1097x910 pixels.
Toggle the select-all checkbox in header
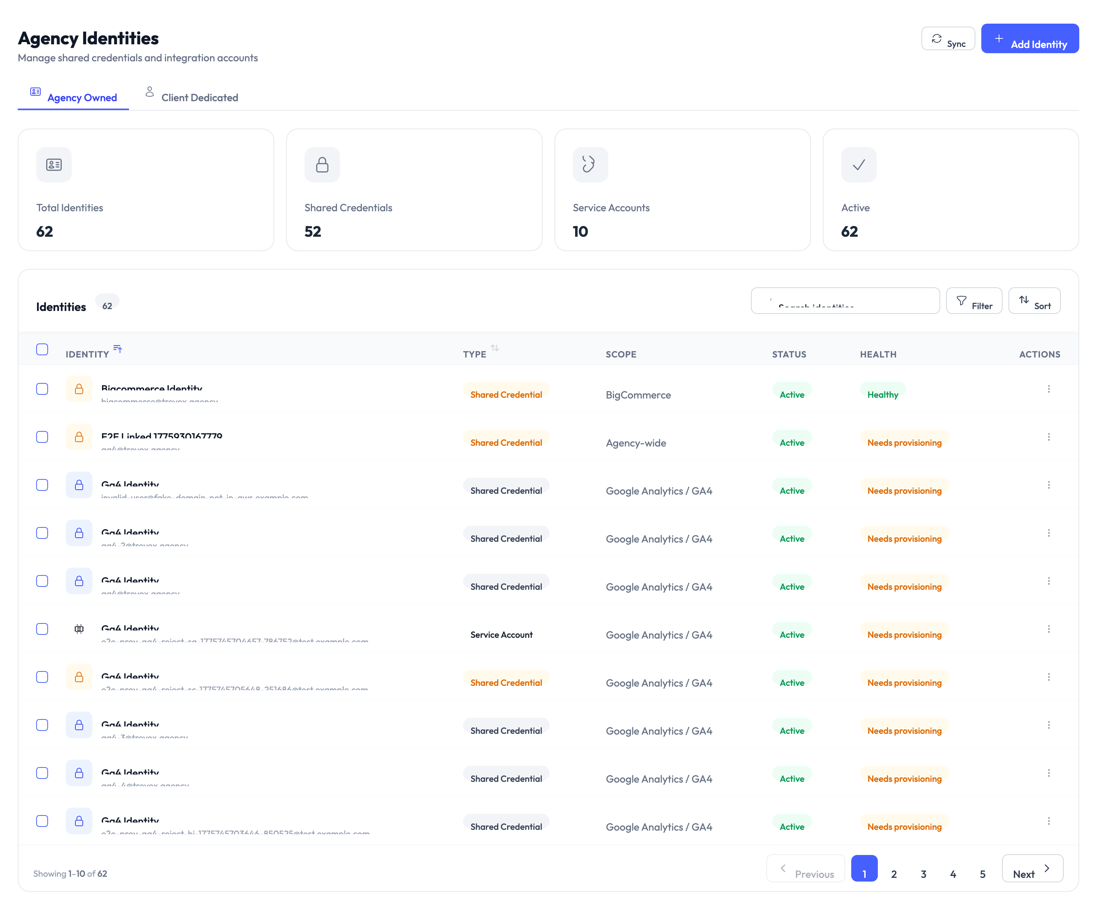pyautogui.click(x=42, y=349)
